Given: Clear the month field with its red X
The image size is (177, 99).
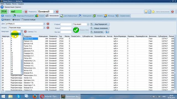Looking at the screenshot, I should 26,12.
